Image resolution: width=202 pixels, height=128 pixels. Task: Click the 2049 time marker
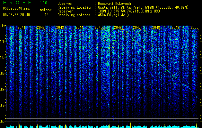(x=175, y=28)
